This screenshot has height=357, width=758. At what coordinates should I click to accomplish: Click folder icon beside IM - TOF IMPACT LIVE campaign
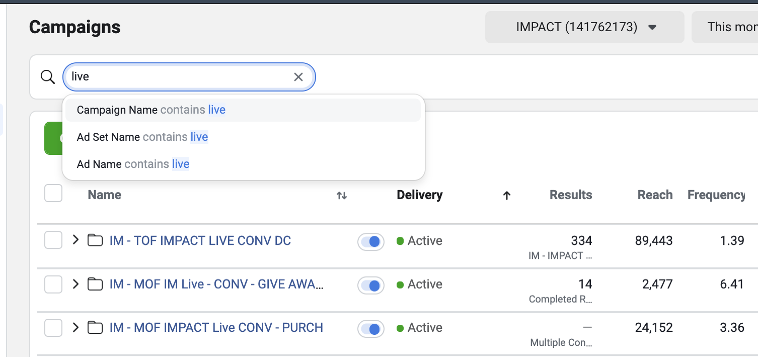[95, 240]
